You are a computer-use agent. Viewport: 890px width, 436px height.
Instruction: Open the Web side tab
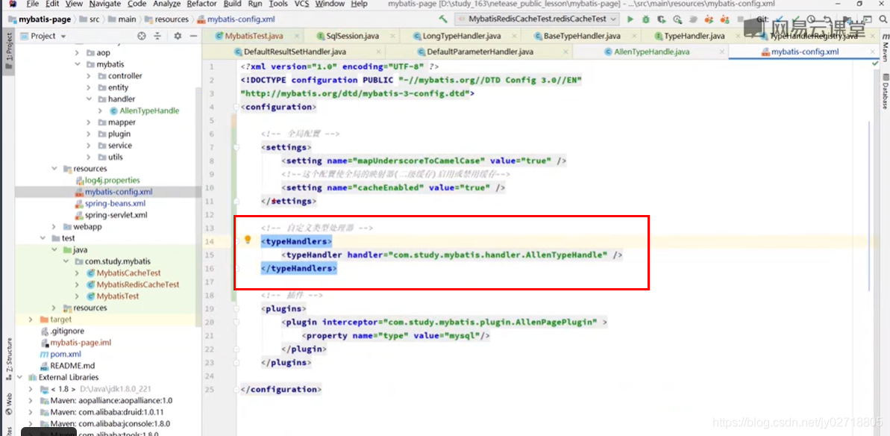click(9, 403)
